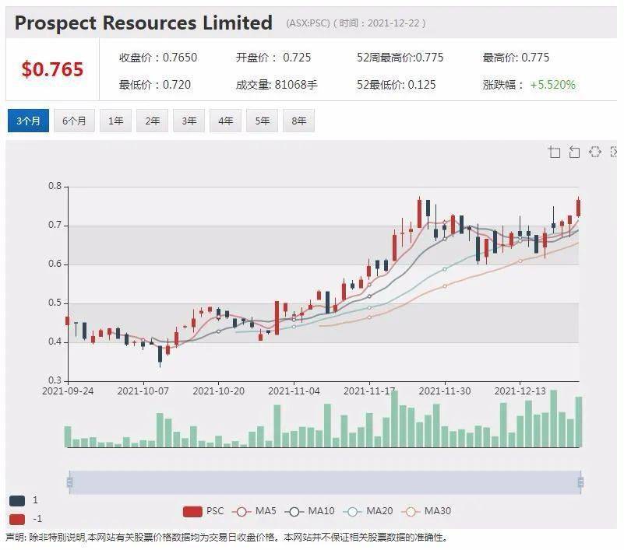This screenshot has width=624, height=550.
Task: Click the area zoom toolbox icon
Action: click(x=554, y=152)
